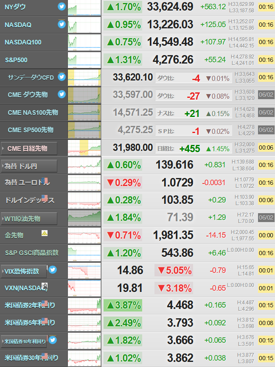Open the S&P GSCI商品指数 link
This screenshot has height=367, width=275.
pyautogui.click(x=32, y=253)
